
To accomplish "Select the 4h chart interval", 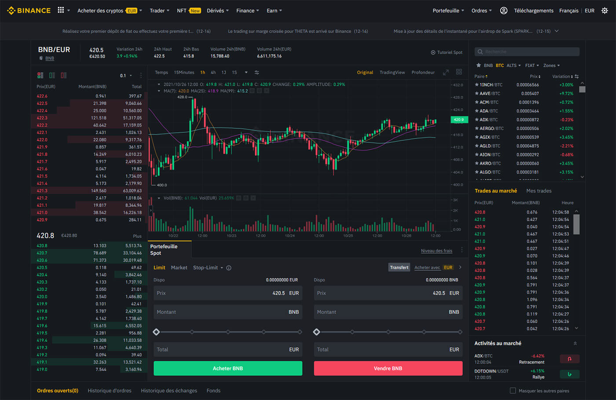I will [x=213, y=73].
